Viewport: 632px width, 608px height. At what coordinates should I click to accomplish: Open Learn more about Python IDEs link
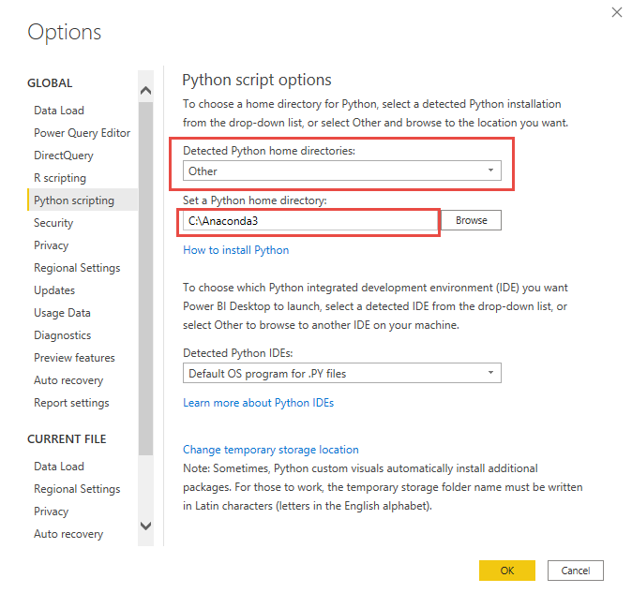click(259, 403)
